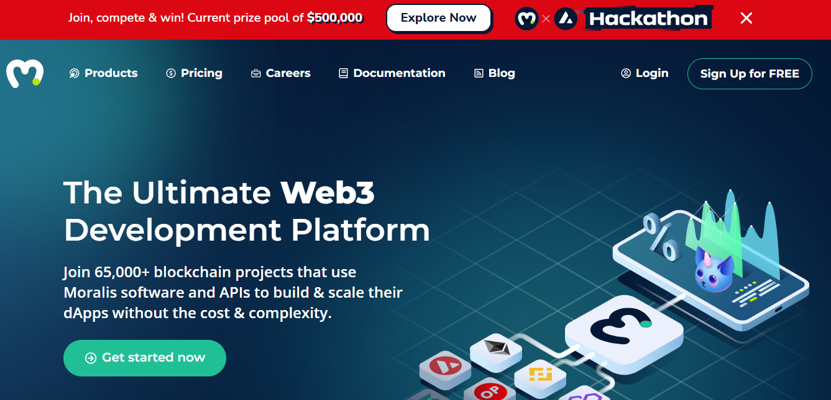
Task: Click the rocket icon beside Products
Action: coord(75,73)
